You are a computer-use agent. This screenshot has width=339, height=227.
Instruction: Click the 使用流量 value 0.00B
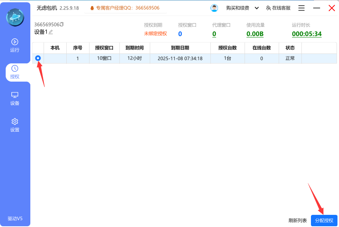[255, 34]
